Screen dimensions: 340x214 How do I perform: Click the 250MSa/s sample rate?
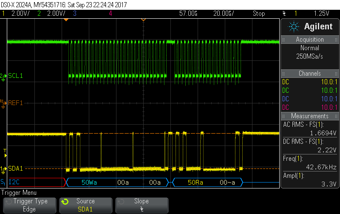point(310,57)
